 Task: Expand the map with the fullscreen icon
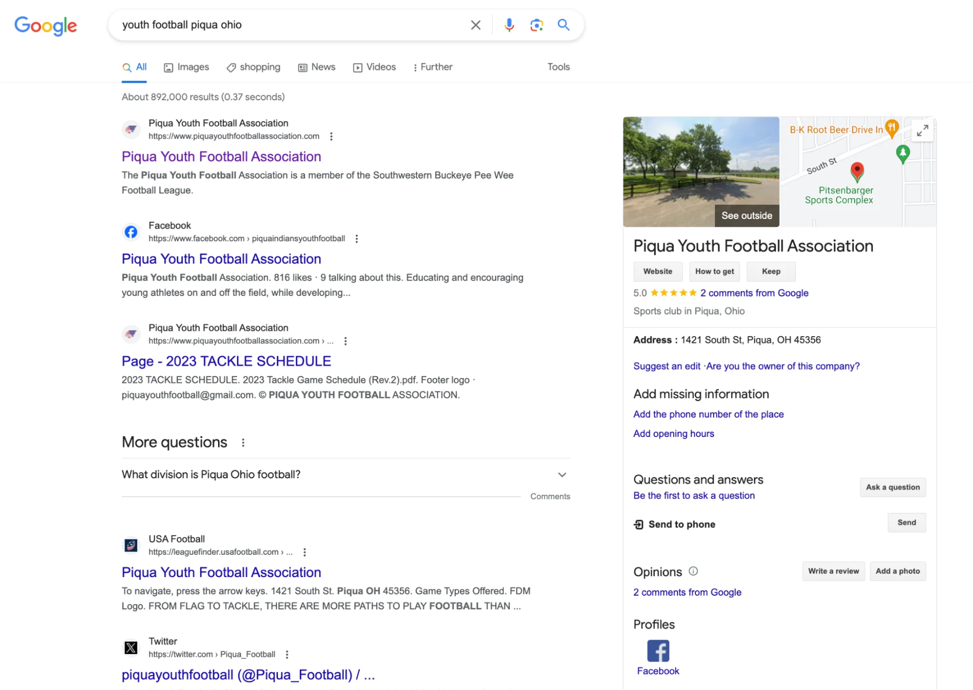click(x=922, y=130)
